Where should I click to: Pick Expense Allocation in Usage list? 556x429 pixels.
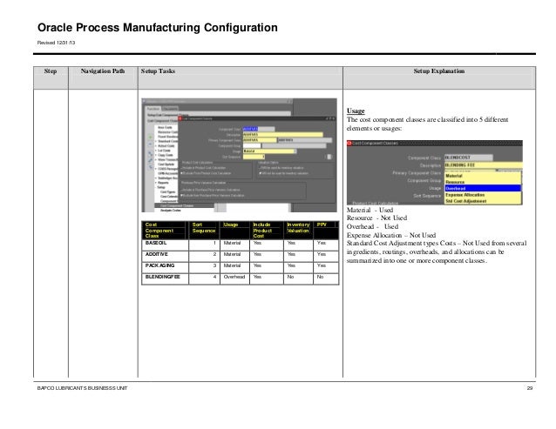(483, 195)
